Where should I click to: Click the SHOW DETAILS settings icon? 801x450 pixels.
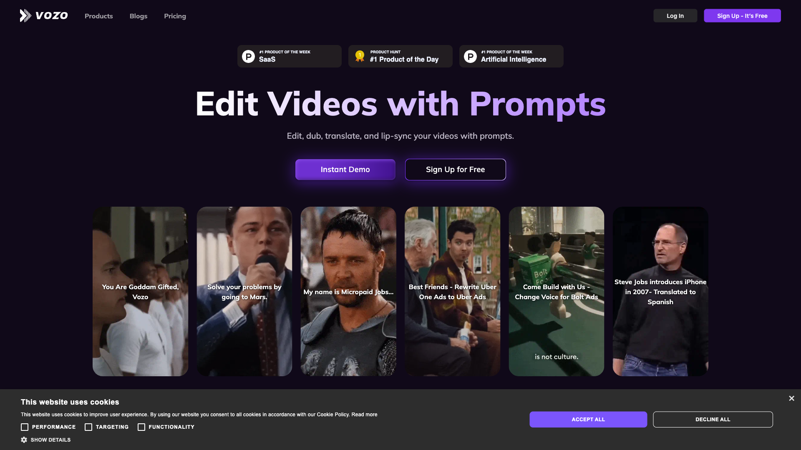(x=24, y=440)
